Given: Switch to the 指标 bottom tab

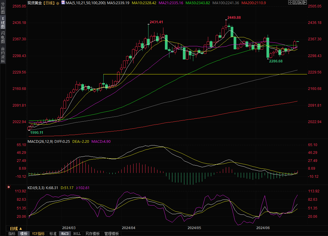Looking at the screenshot, I should point(12,234).
